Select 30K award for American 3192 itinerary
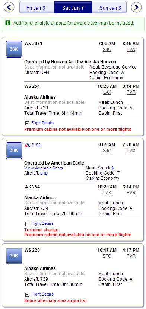 [14, 150]
